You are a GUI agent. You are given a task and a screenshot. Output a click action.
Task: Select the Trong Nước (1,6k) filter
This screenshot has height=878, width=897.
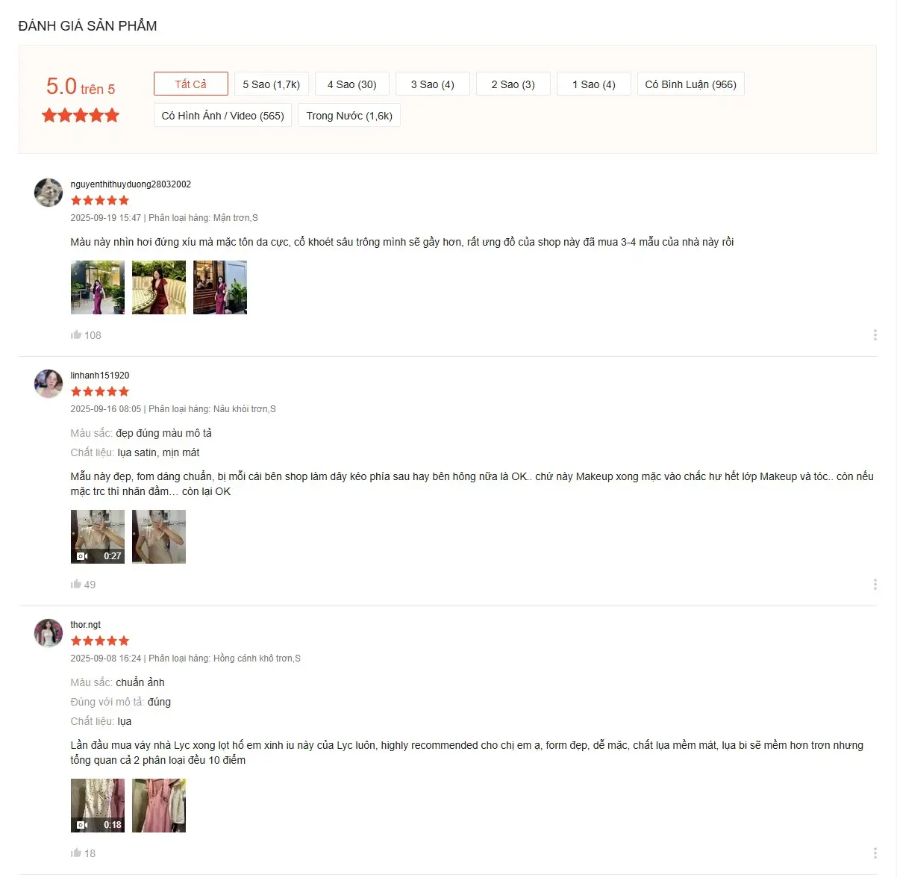pyautogui.click(x=349, y=115)
